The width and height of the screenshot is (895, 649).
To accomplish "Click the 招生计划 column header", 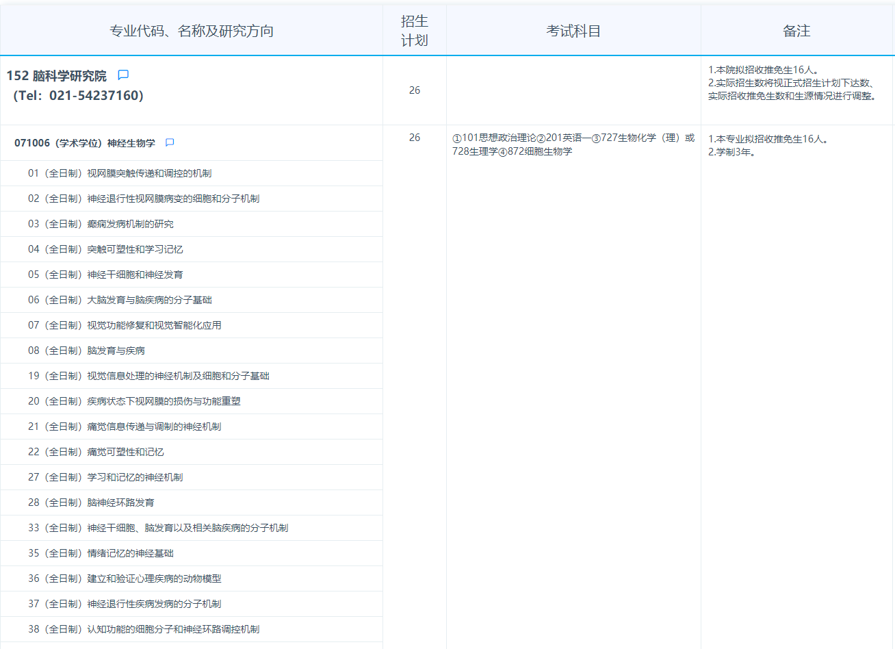I will 414,31.
